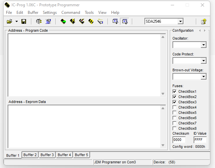Click the Open File folder icon

click(x=10, y=21)
